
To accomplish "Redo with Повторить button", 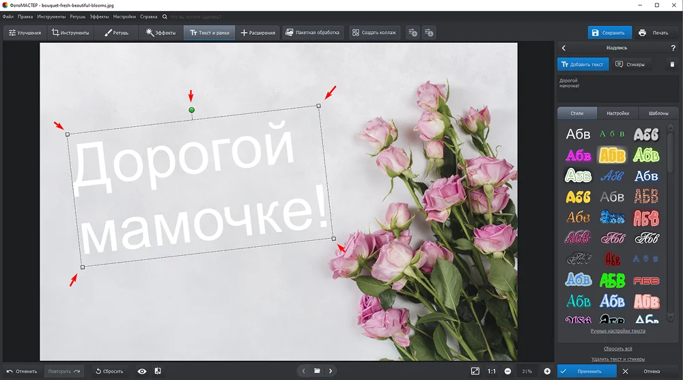I will (x=64, y=371).
